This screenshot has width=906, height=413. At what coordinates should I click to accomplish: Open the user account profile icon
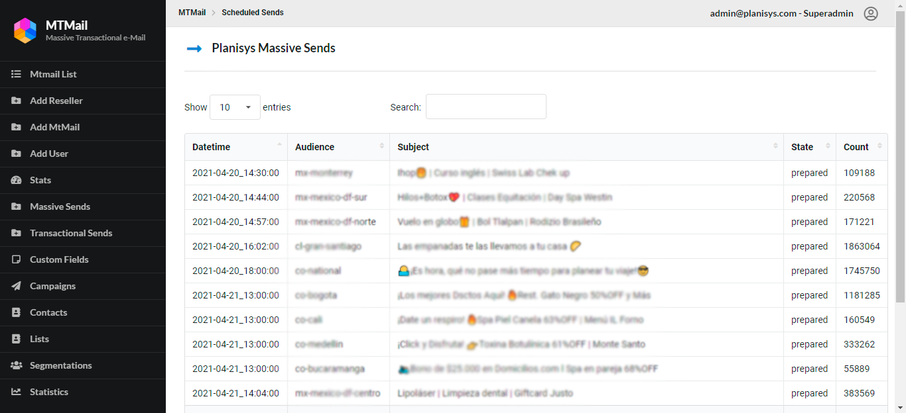pyautogui.click(x=871, y=13)
